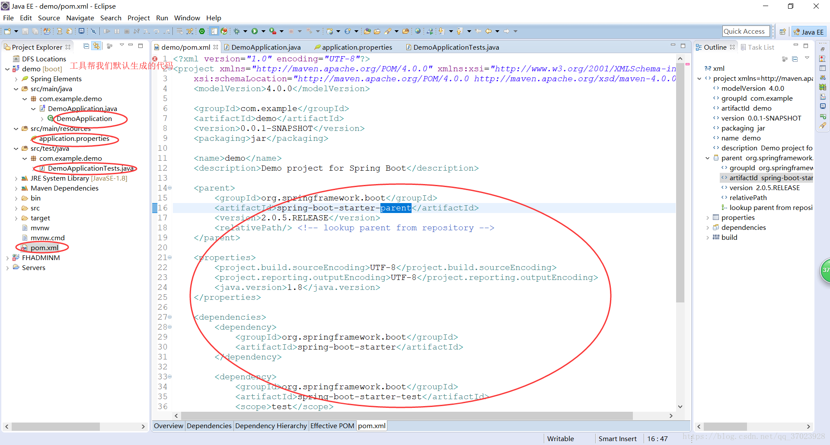830x445 pixels.
Task: Click the Open Type folder icon
Action: coord(367,31)
